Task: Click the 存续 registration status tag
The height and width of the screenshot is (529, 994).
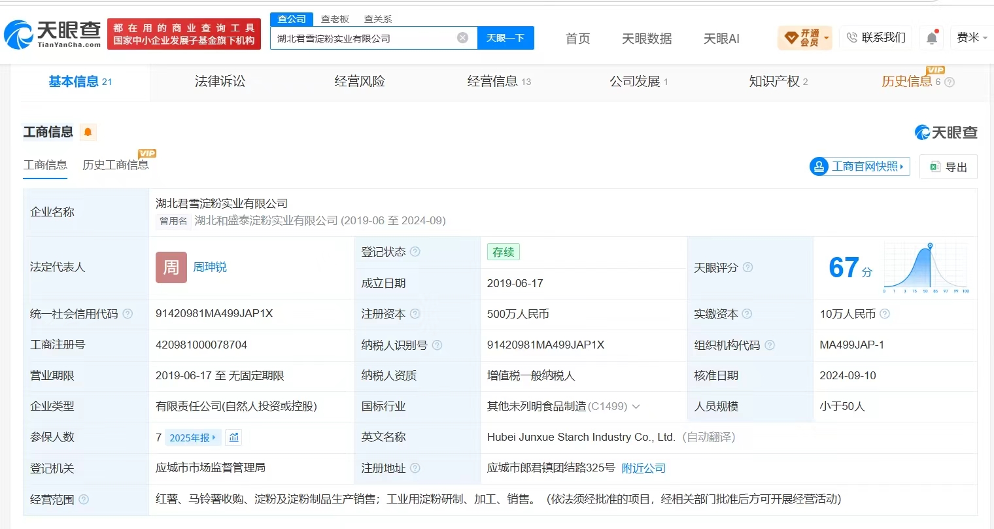Action: click(503, 252)
